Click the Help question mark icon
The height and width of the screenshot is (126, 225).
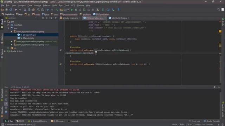click(118, 10)
